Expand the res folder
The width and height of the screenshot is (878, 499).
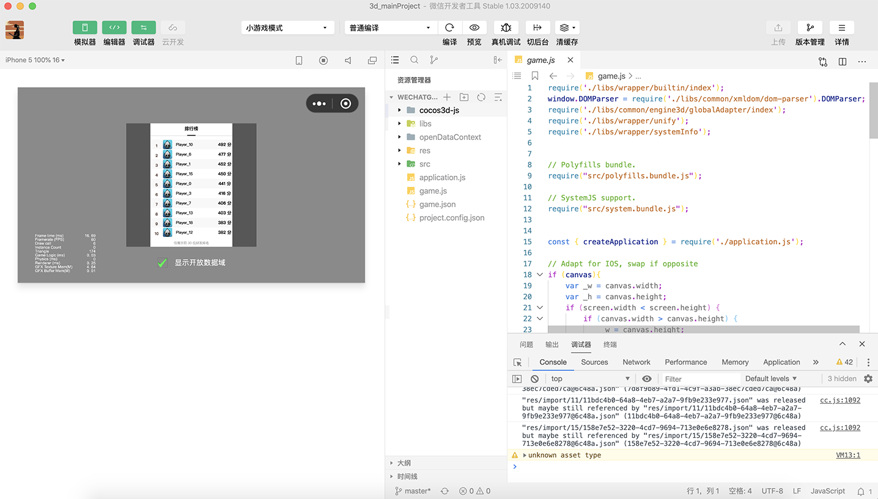click(x=400, y=150)
